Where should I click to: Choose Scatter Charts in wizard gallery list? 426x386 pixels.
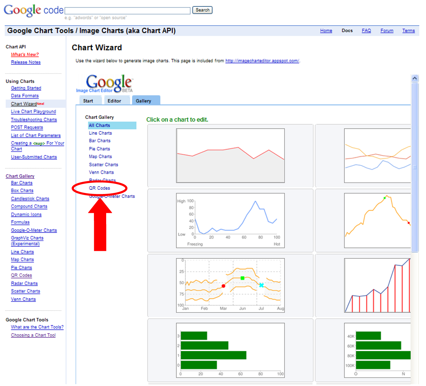(x=104, y=165)
